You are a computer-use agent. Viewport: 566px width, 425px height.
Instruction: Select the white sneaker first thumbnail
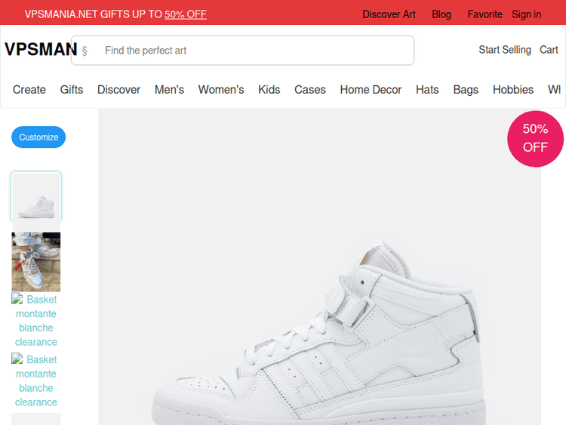(x=36, y=196)
